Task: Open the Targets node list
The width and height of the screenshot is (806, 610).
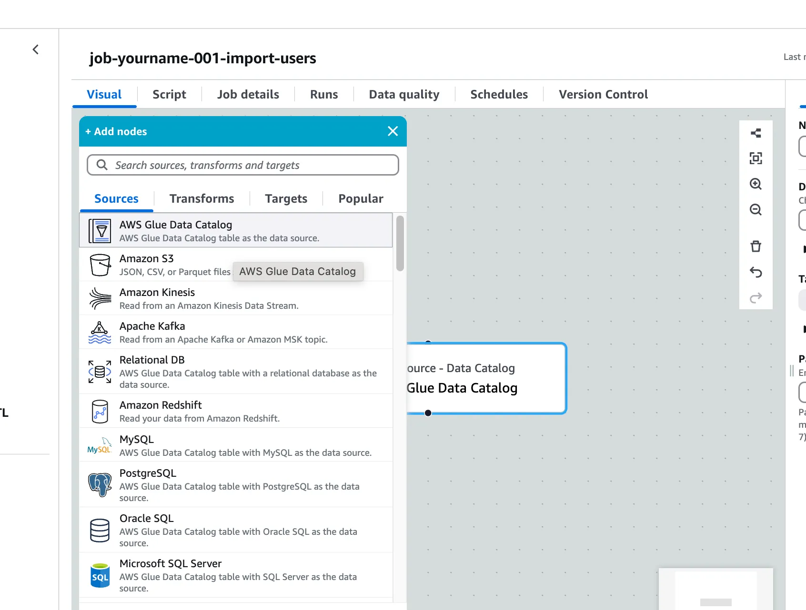Action: pos(286,198)
